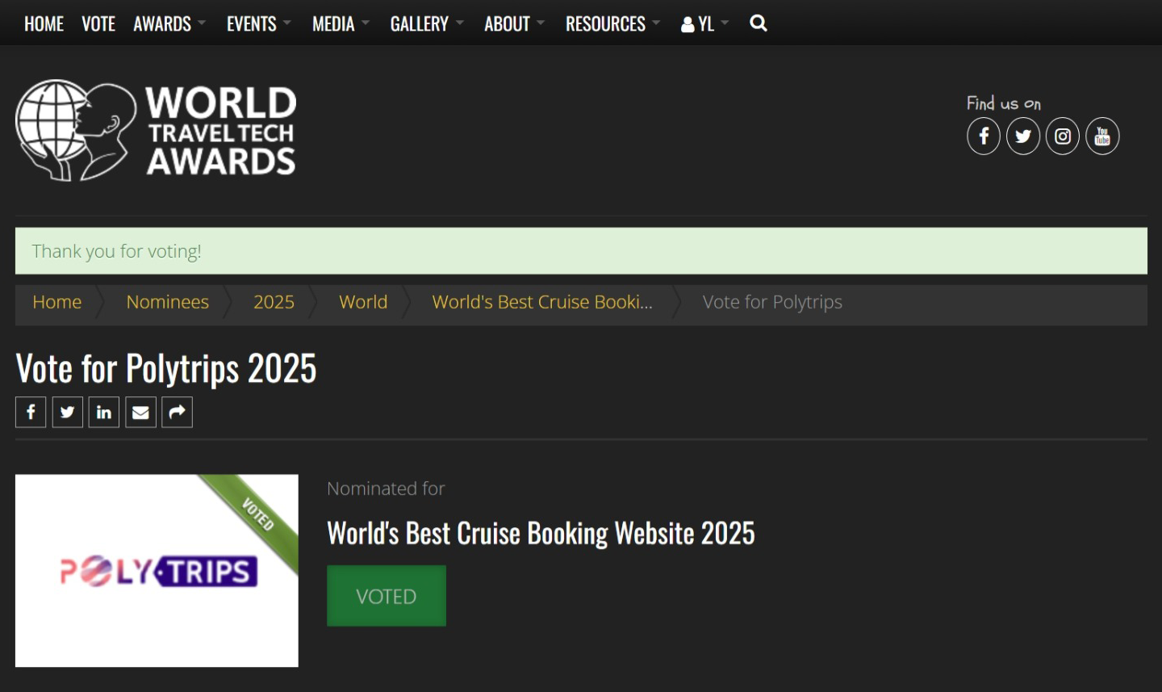
Task: Open the YL user account dropdown
Action: pyautogui.click(x=704, y=24)
